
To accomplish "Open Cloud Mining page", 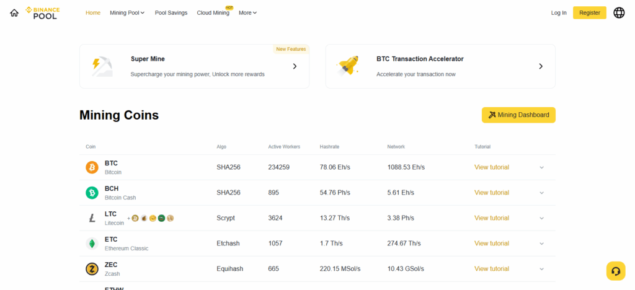I will click(213, 13).
